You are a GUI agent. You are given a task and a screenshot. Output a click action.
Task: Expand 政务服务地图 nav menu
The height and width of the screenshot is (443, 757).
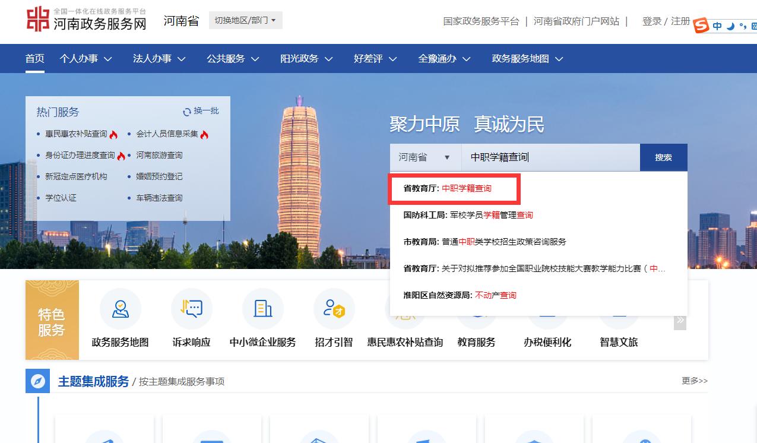coord(528,59)
